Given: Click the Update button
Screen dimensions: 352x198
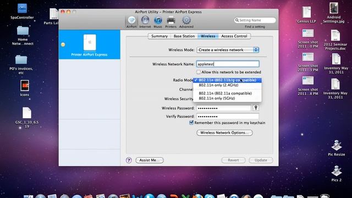Looking at the screenshot, I should click(261, 160).
